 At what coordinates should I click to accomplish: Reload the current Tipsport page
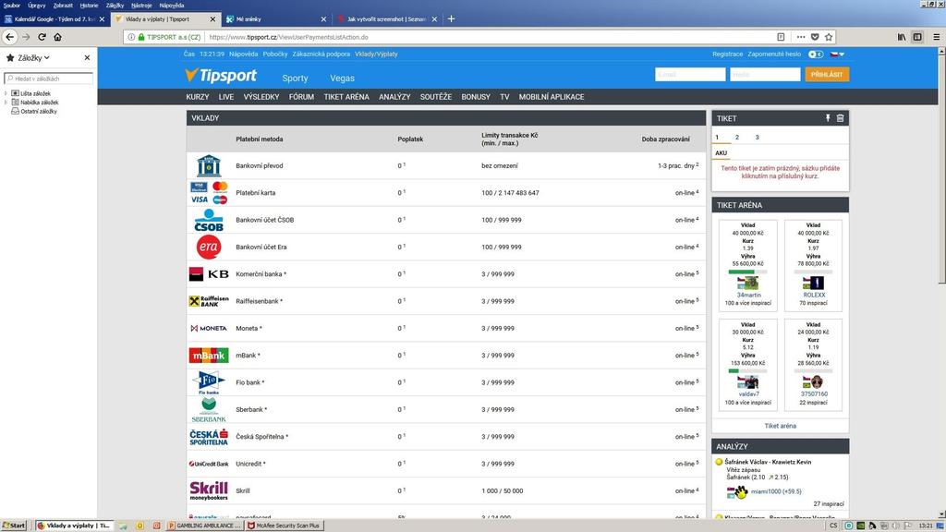click(42, 37)
